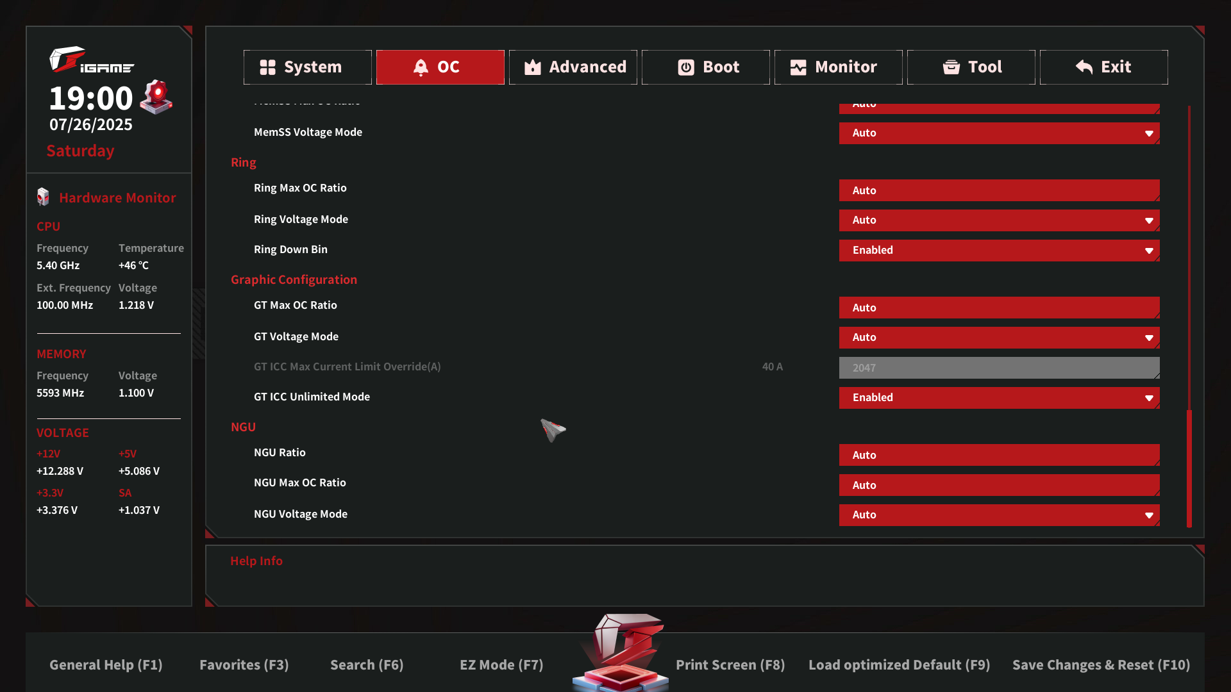Click the Advanced tab crown icon
This screenshot has width=1231, height=692.
(532, 67)
